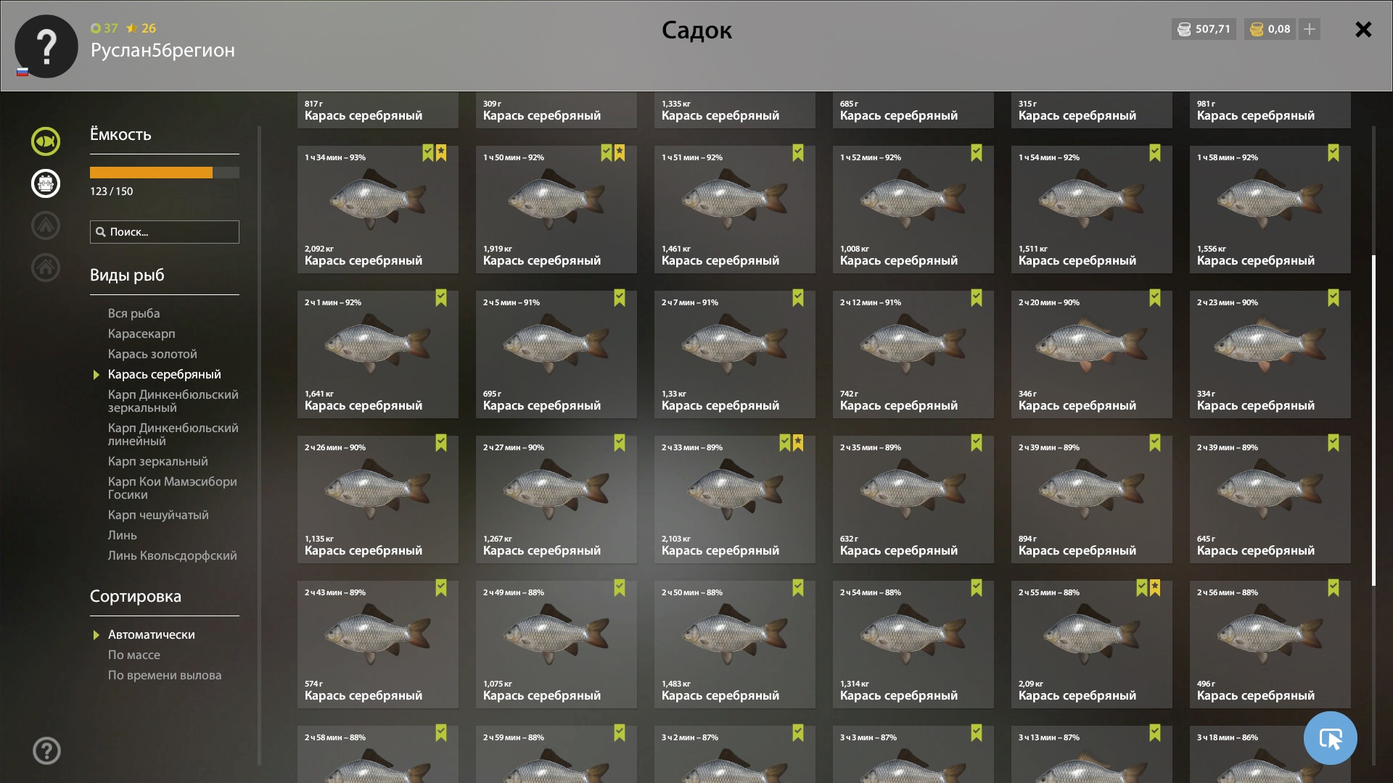Toggle green bookmark on 2,092 кг crucian
1393x783 pixels.
tap(428, 153)
